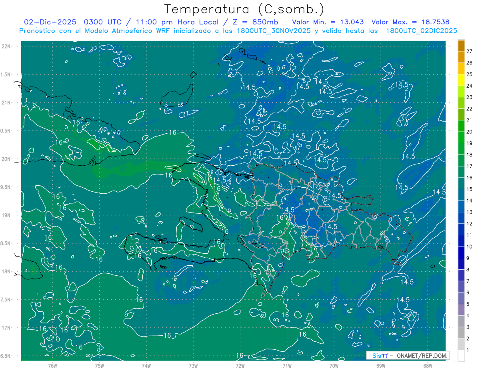The height and width of the screenshot is (371, 480).
Task: Click the '17N' latitude axis label
Action: click(7, 328)
